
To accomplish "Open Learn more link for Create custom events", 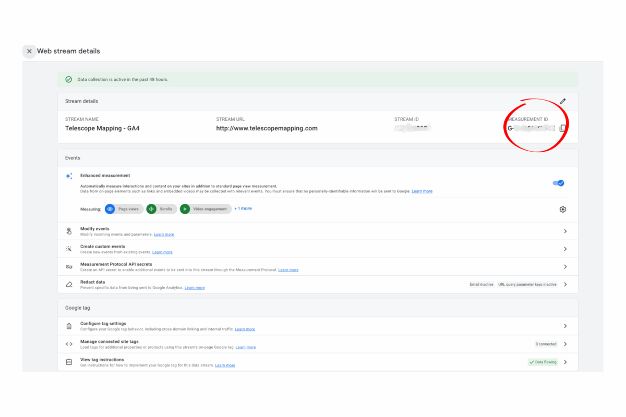I will (x=162, y=252).
